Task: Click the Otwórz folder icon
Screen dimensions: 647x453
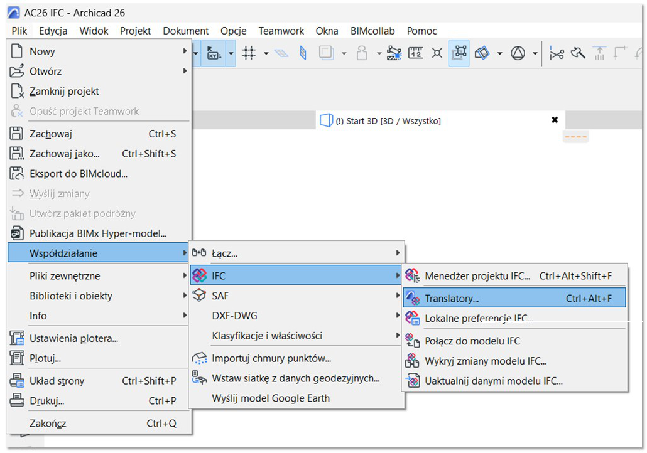Action: [x=16, y=71]
